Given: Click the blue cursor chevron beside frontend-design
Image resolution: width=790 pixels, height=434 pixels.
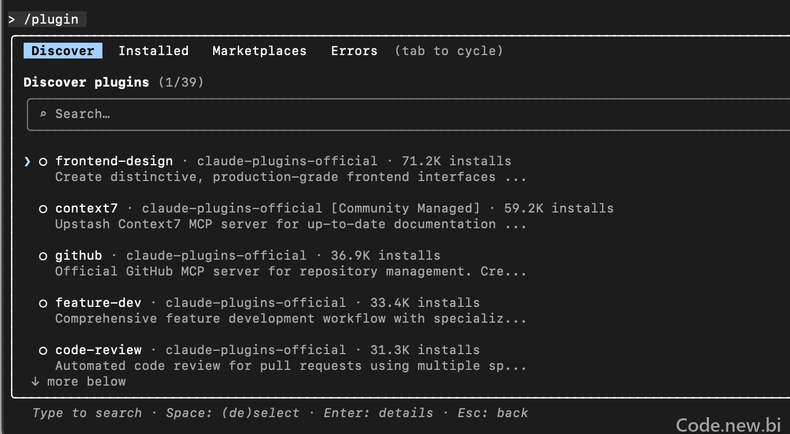Looking at the screenshot, I should coord(27,162).
